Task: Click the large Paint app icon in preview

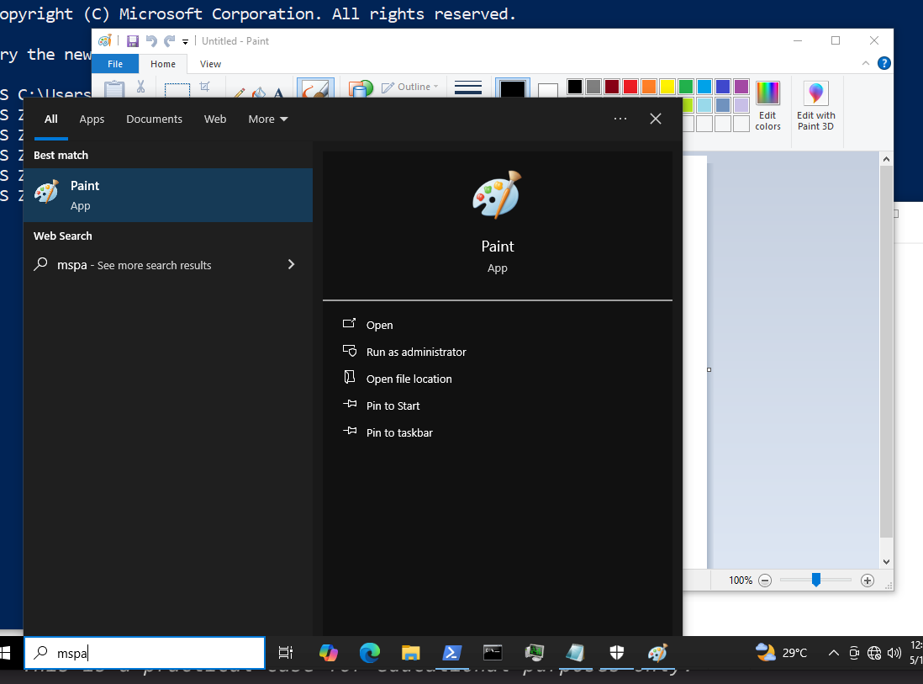Action: (498, 195)
